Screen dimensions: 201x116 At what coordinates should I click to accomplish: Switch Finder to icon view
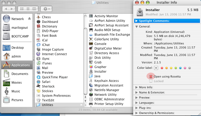pyautogui.click(x=22, y=9)
